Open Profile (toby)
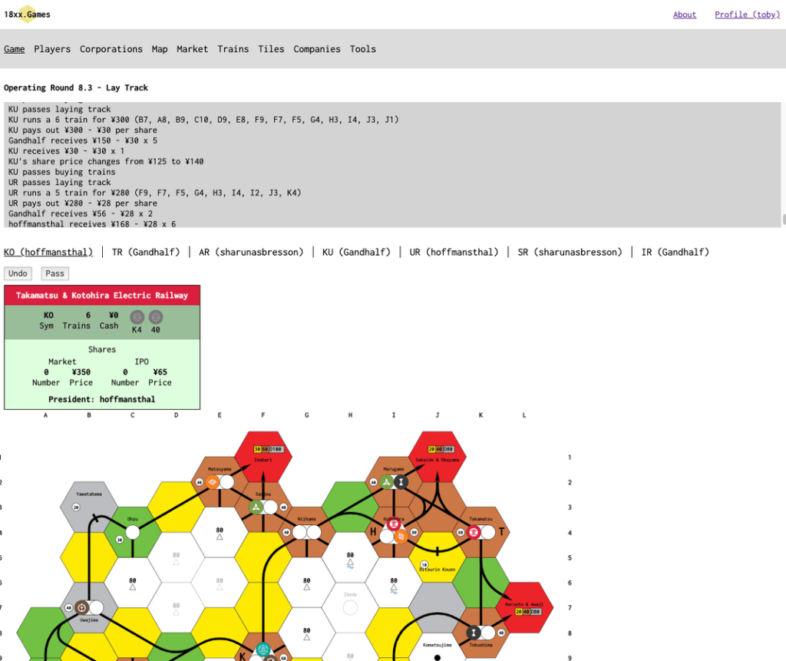786x661 pixels. 747,15
